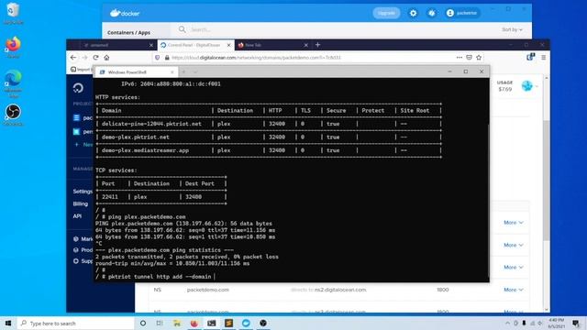
Task: Open OBS Studio desktop shortcut
Action: 13,115
